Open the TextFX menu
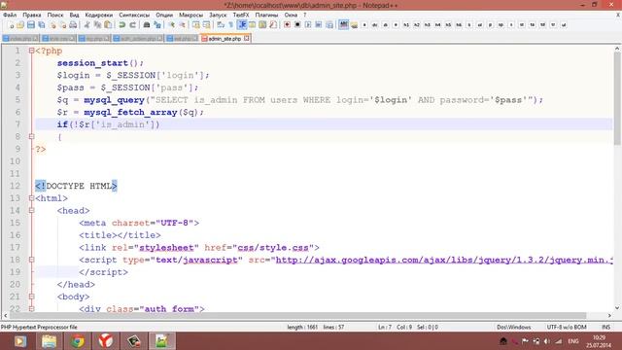The height and width of the screenshot is (350, 622). coord(241,16)
